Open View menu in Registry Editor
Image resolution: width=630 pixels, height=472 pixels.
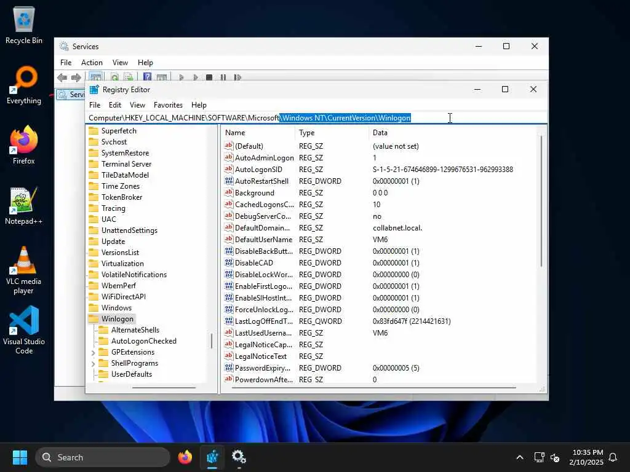click(x=137, y=104)
